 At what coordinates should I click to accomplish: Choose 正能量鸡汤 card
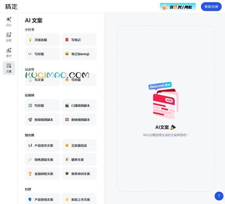79,145
